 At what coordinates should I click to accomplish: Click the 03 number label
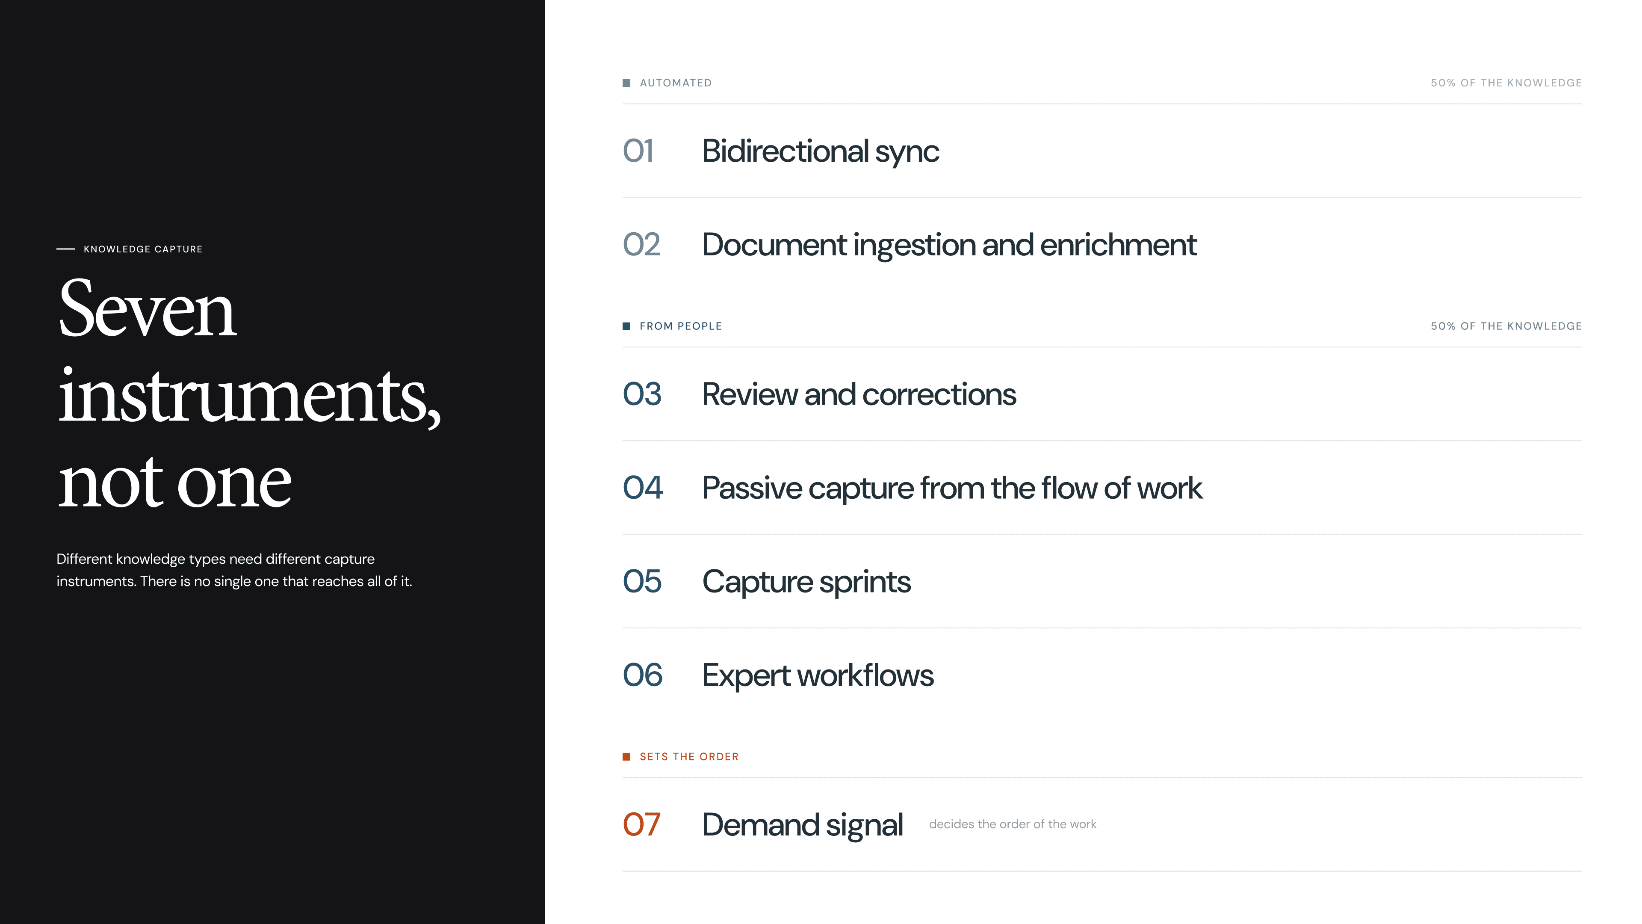tap(642, 394)
